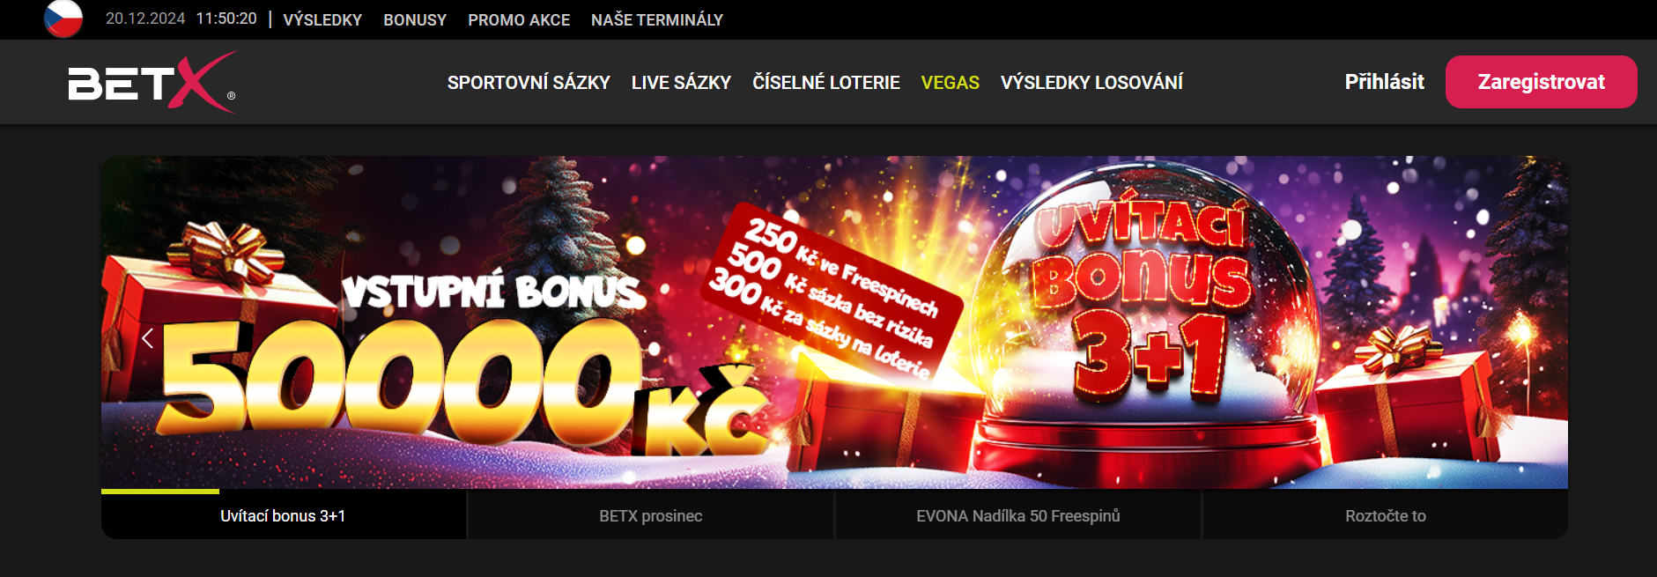Click the Czech flag language icon
This screenshot has height=577, width=1657.
pos(63,18)
